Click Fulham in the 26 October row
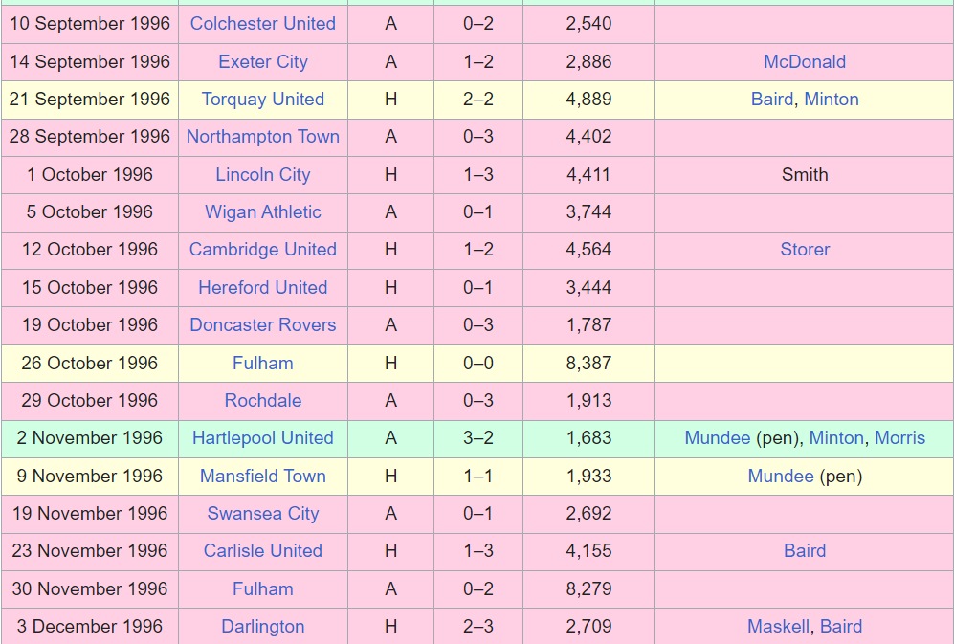The image size is (954, 644). 263,364
